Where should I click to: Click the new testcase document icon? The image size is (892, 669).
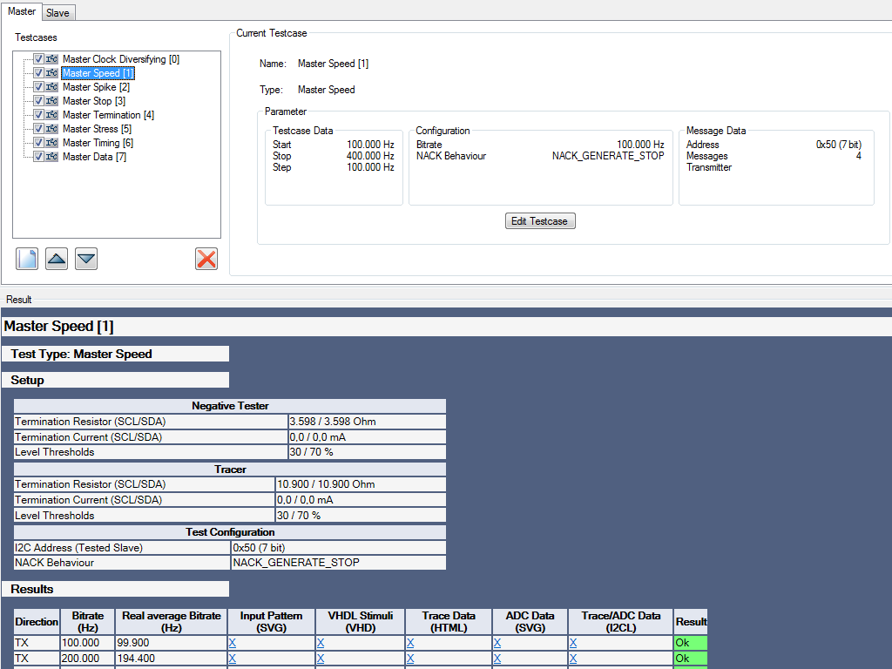tap(26, 258)
